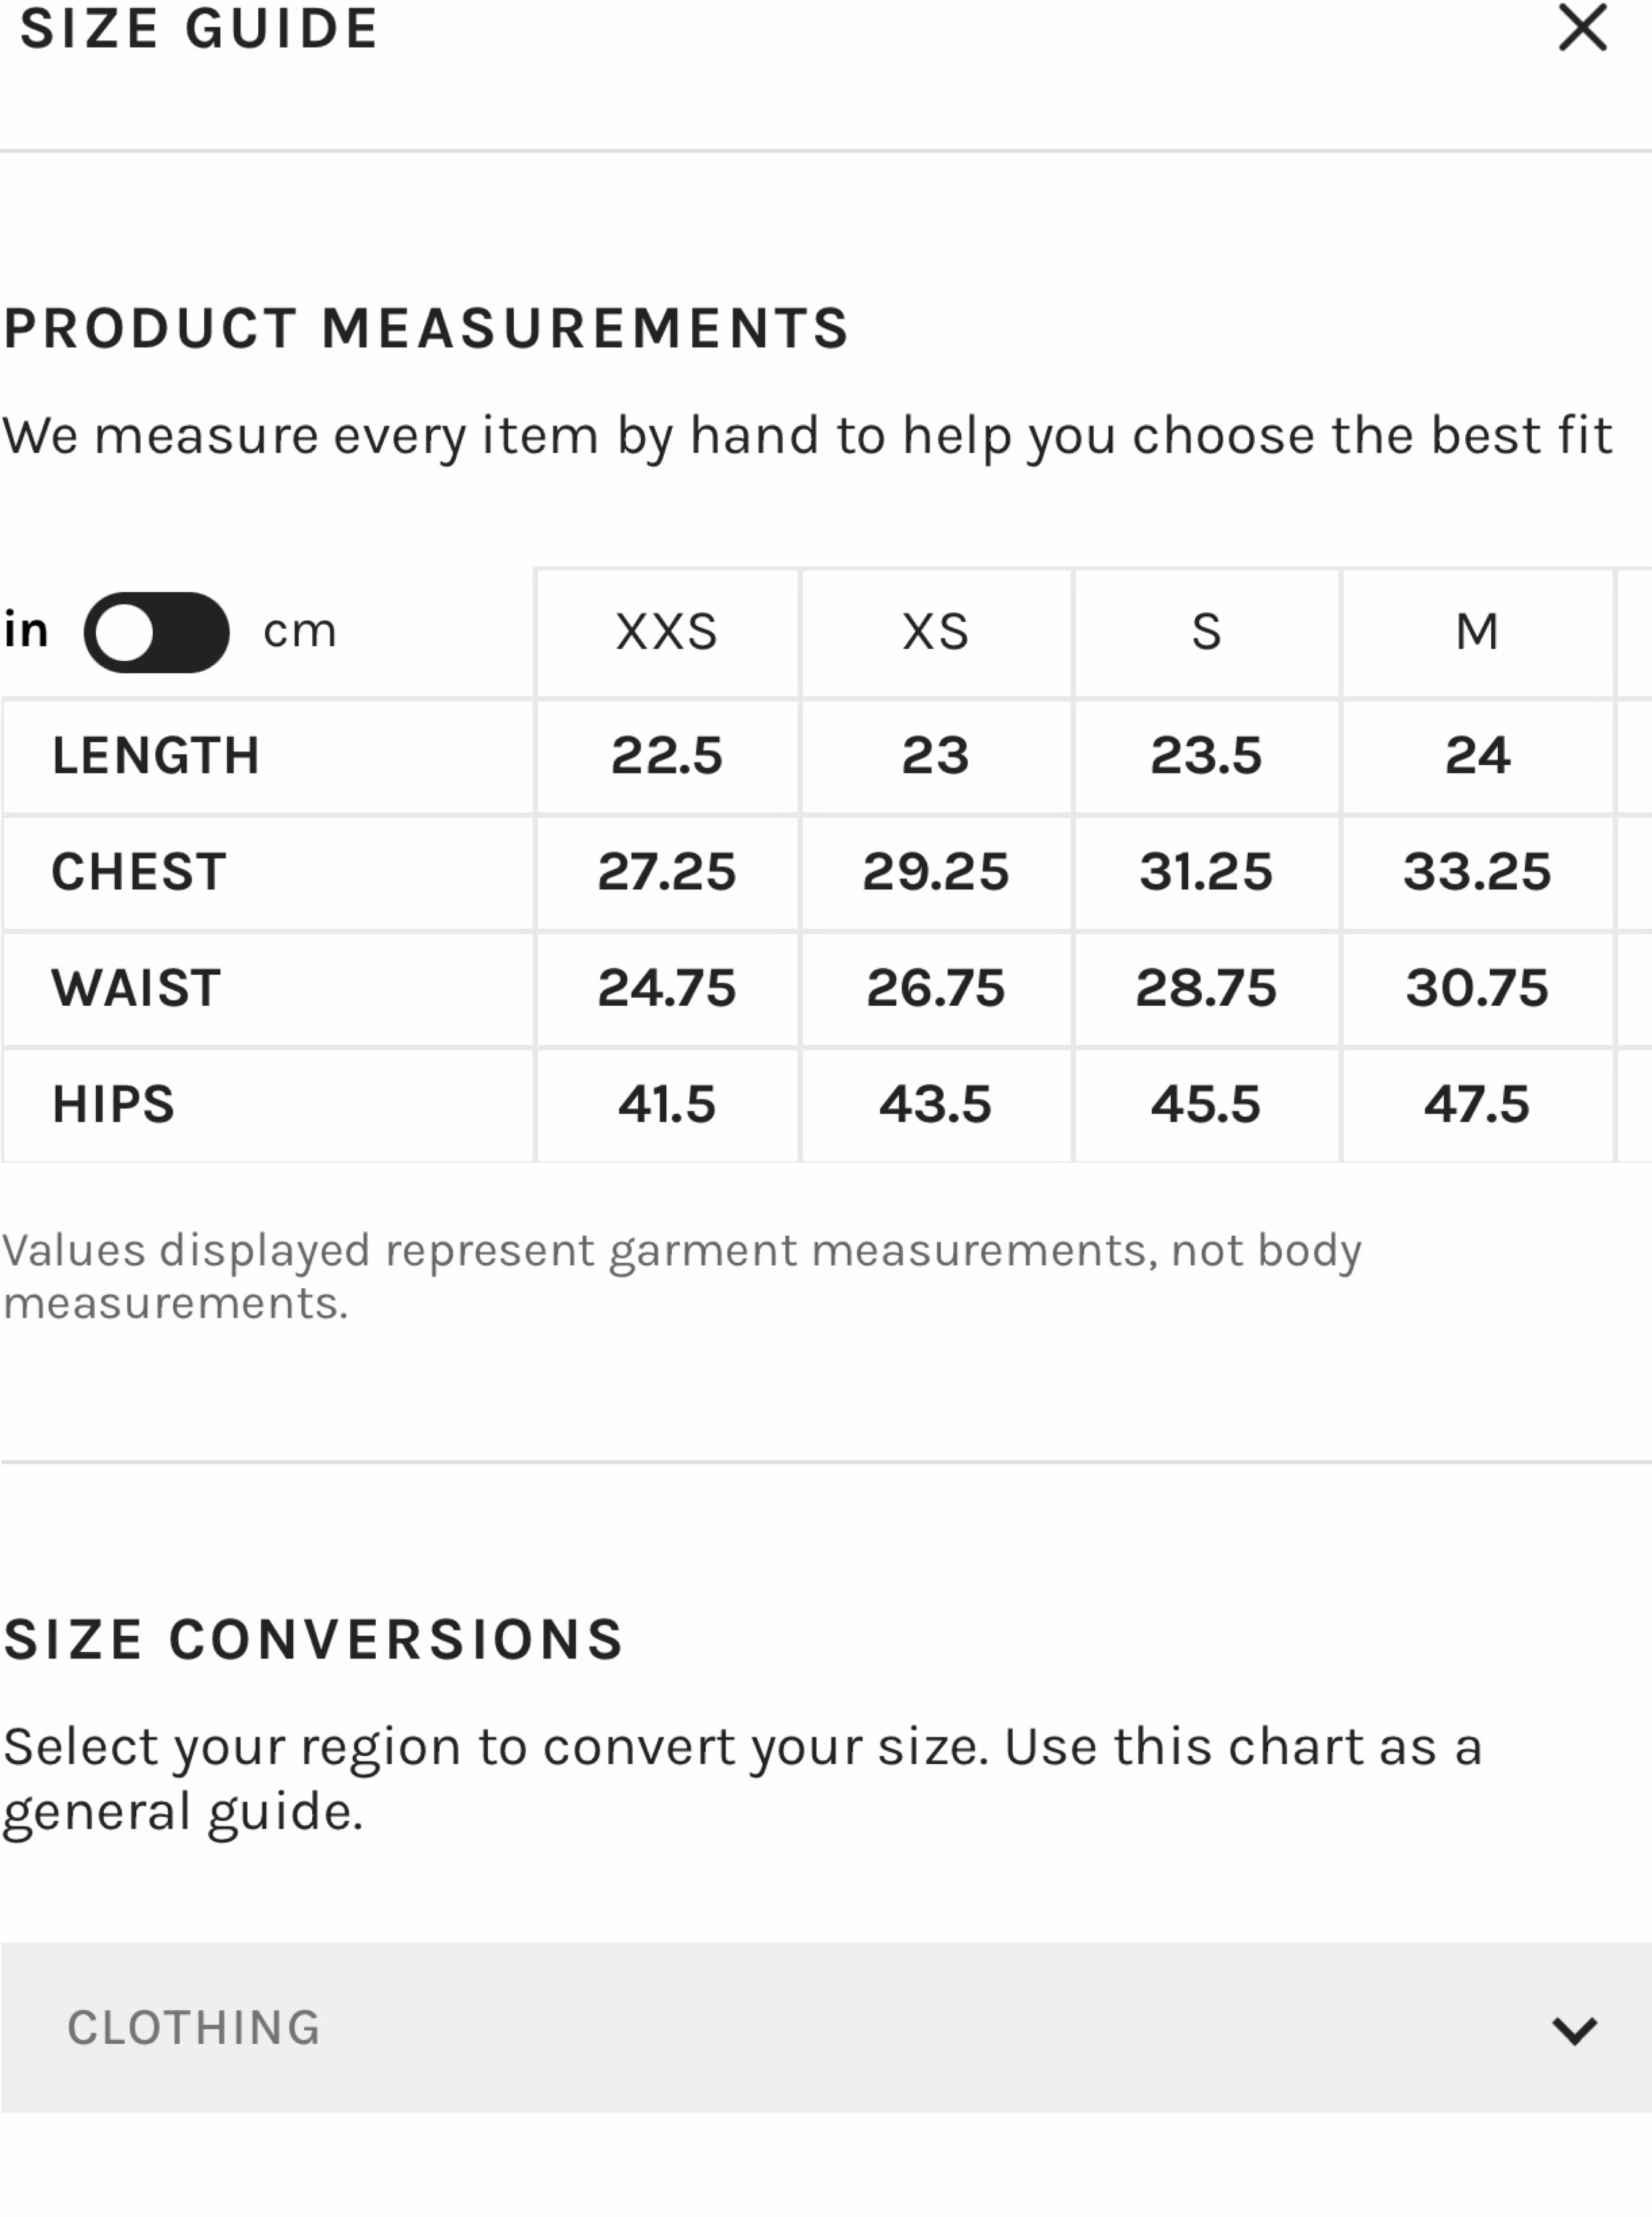Viewport: 1652px width, 2217px height.
Task: Click the Chest row label
Action: click(139, 871)
